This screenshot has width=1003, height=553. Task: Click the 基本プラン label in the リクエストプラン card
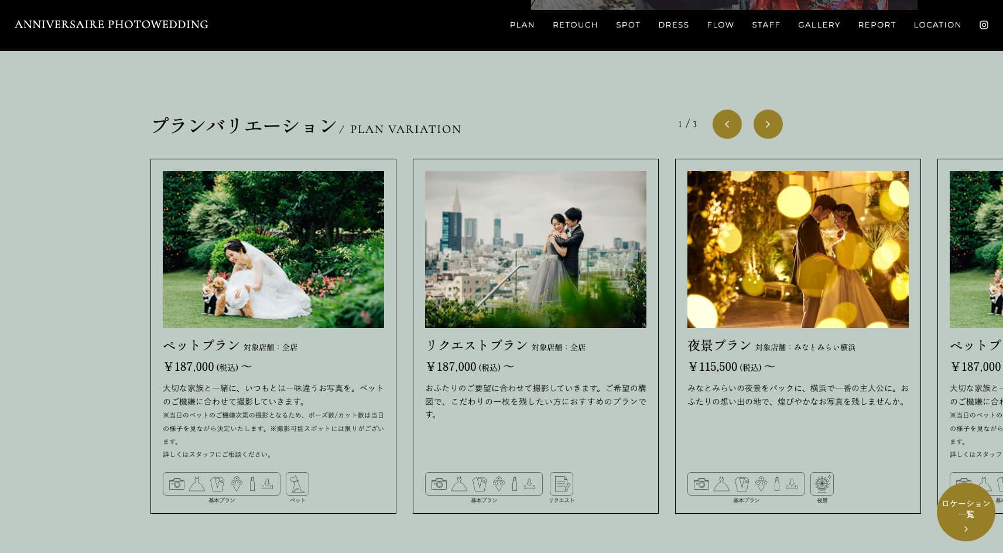(484, 500)
